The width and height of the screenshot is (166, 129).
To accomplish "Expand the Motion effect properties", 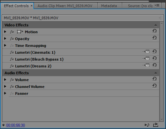I will tap(5, 32).
